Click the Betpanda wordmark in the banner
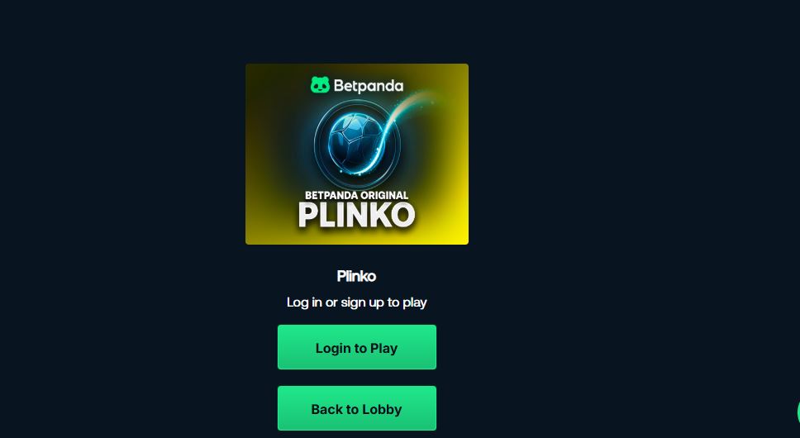Image resolution: width=800 pixels, height=438 pixels. coord(369,86)
